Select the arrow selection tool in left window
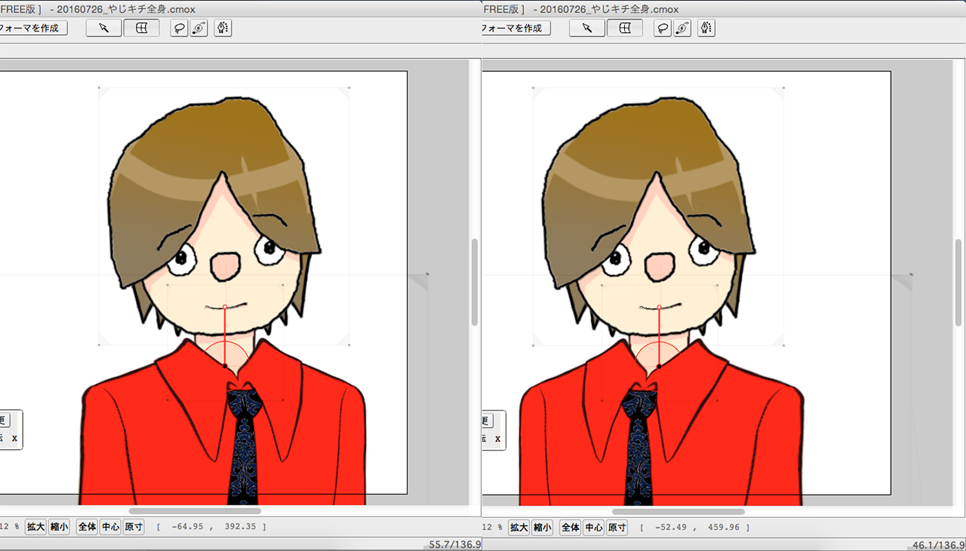The image size is (966, 551). (103, 28)
